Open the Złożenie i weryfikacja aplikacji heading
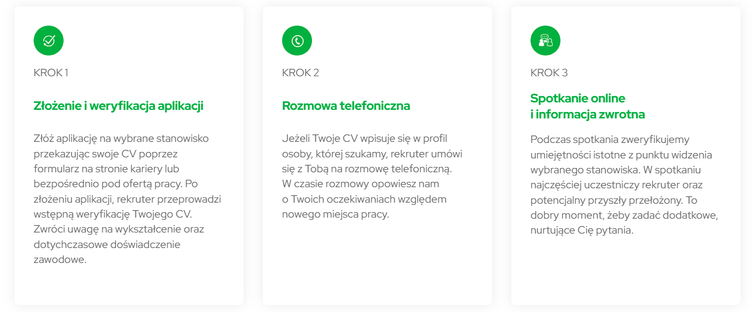Screen dimensions: 756x312 point(119,106)
